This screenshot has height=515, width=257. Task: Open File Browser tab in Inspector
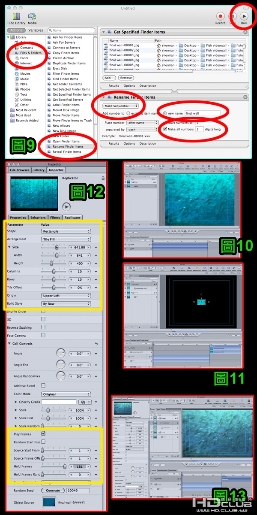19,170
